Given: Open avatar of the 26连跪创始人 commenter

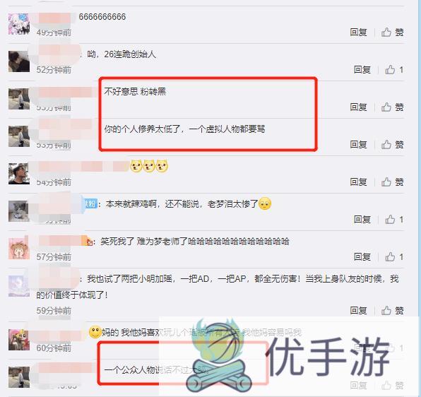Looking at the screenshot, I should 19,61.
